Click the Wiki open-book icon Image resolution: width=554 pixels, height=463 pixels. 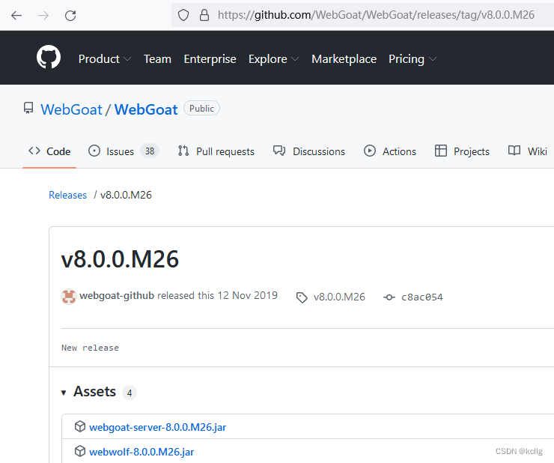(x=514, y=151)
